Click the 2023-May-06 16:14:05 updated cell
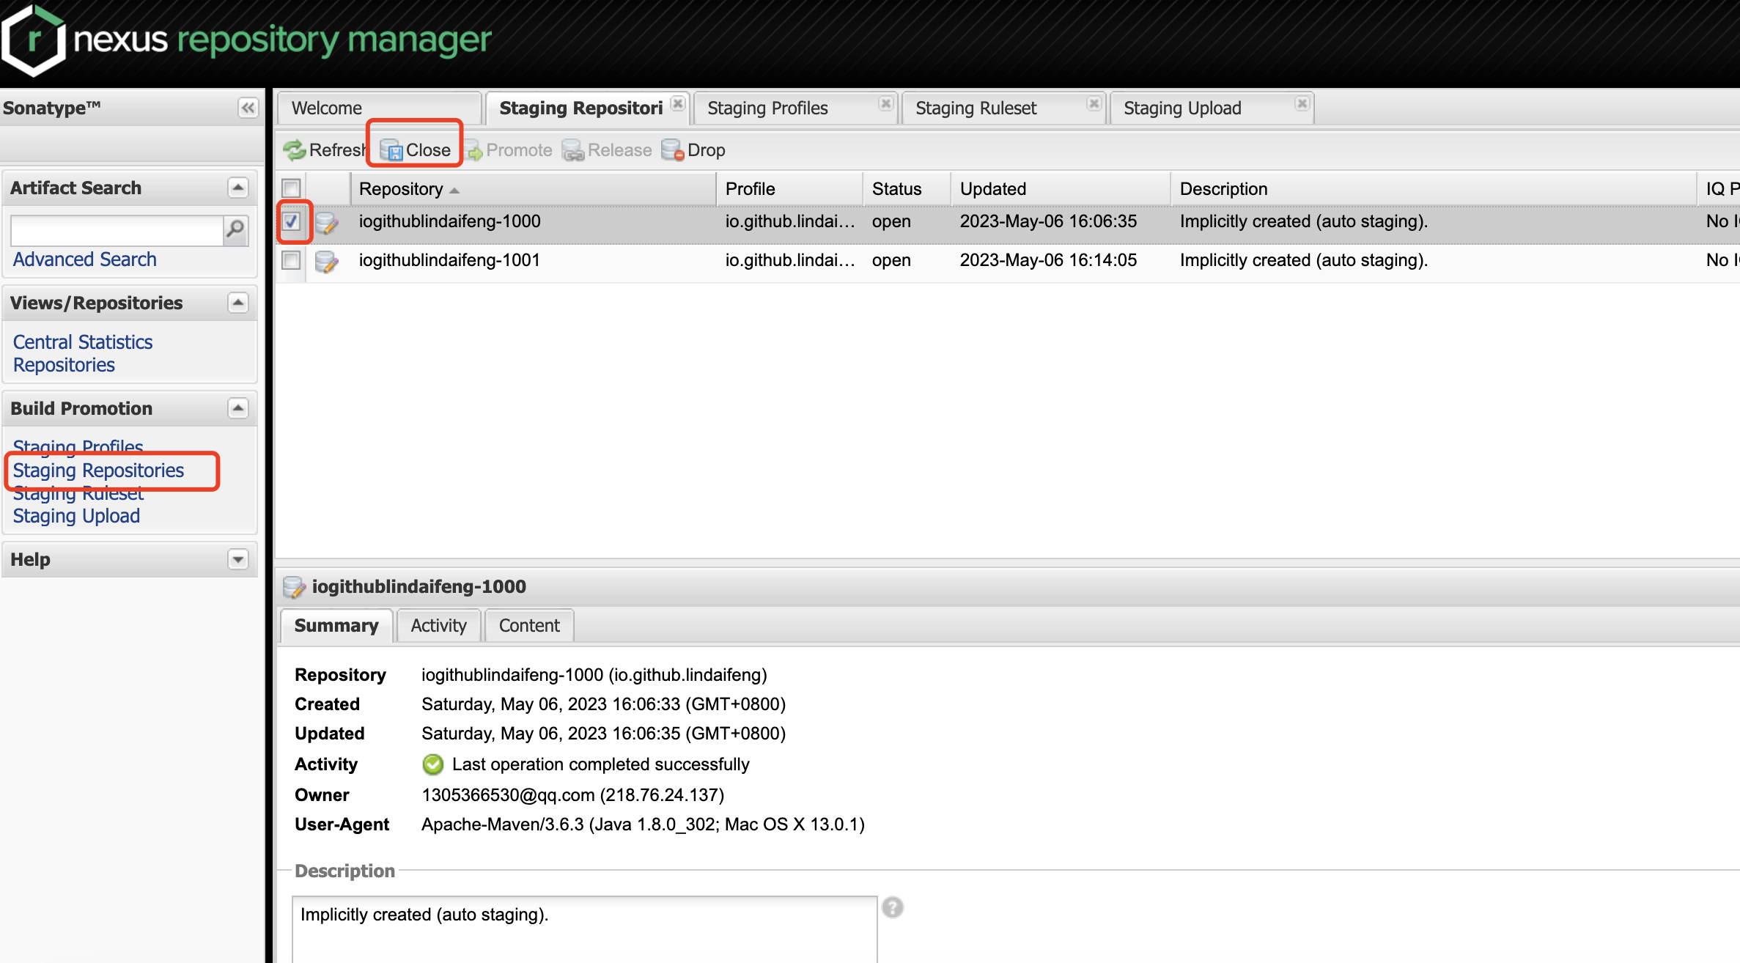Viewport: 1740px width, 963px height. (1048, 260)
